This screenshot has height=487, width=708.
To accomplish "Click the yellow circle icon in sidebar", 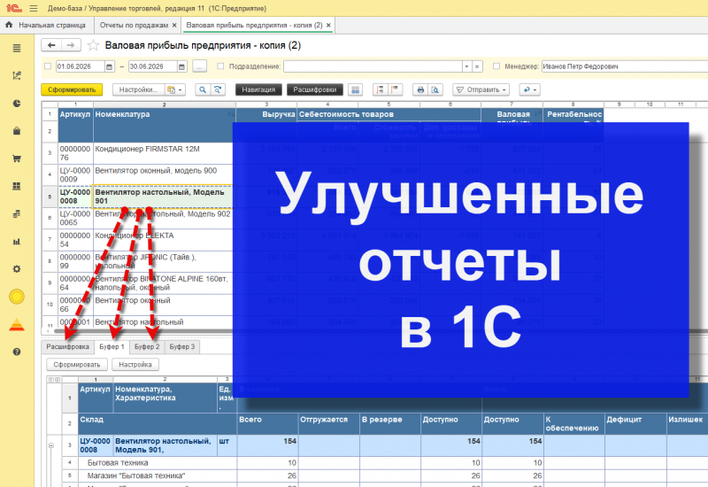I will point(17,297).
